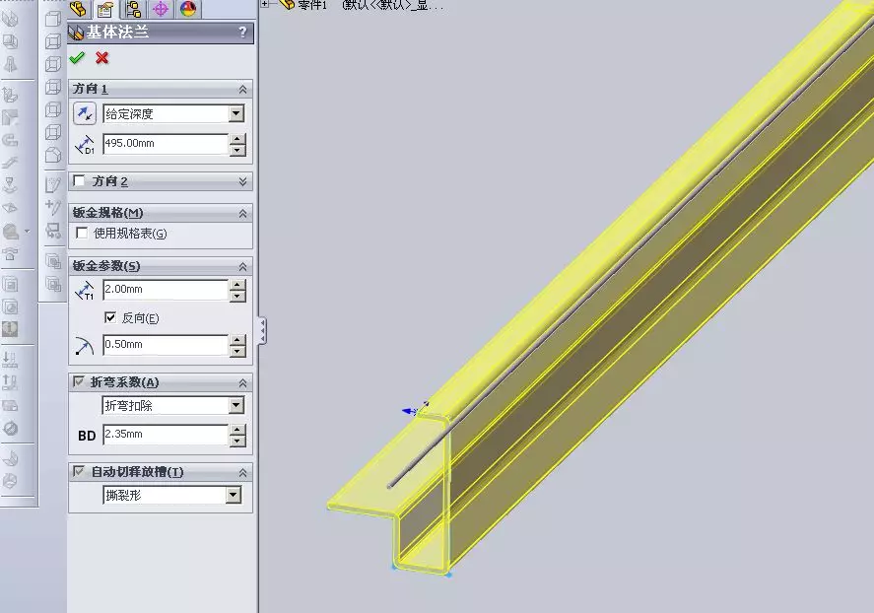Click the blue depth arrow handle on model
874x613 pixels.
(410, 411)
